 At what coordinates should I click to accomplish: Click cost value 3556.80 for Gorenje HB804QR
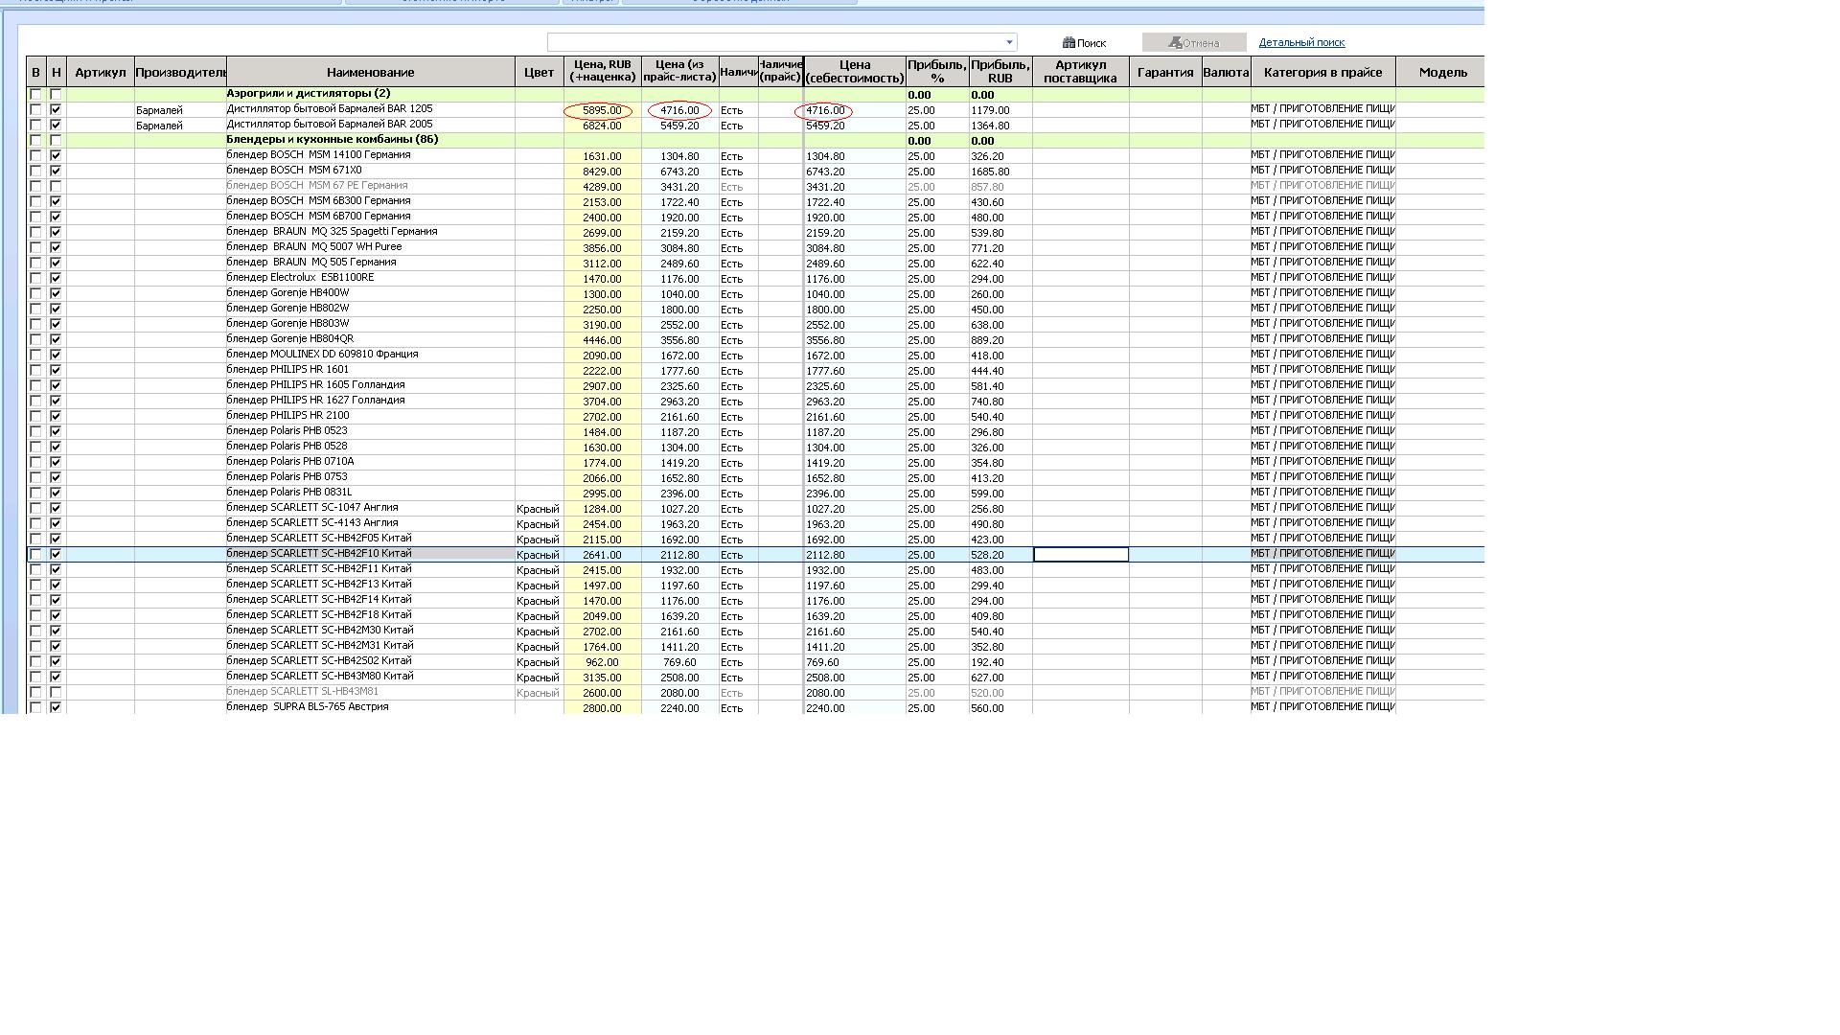coord(855,340)
